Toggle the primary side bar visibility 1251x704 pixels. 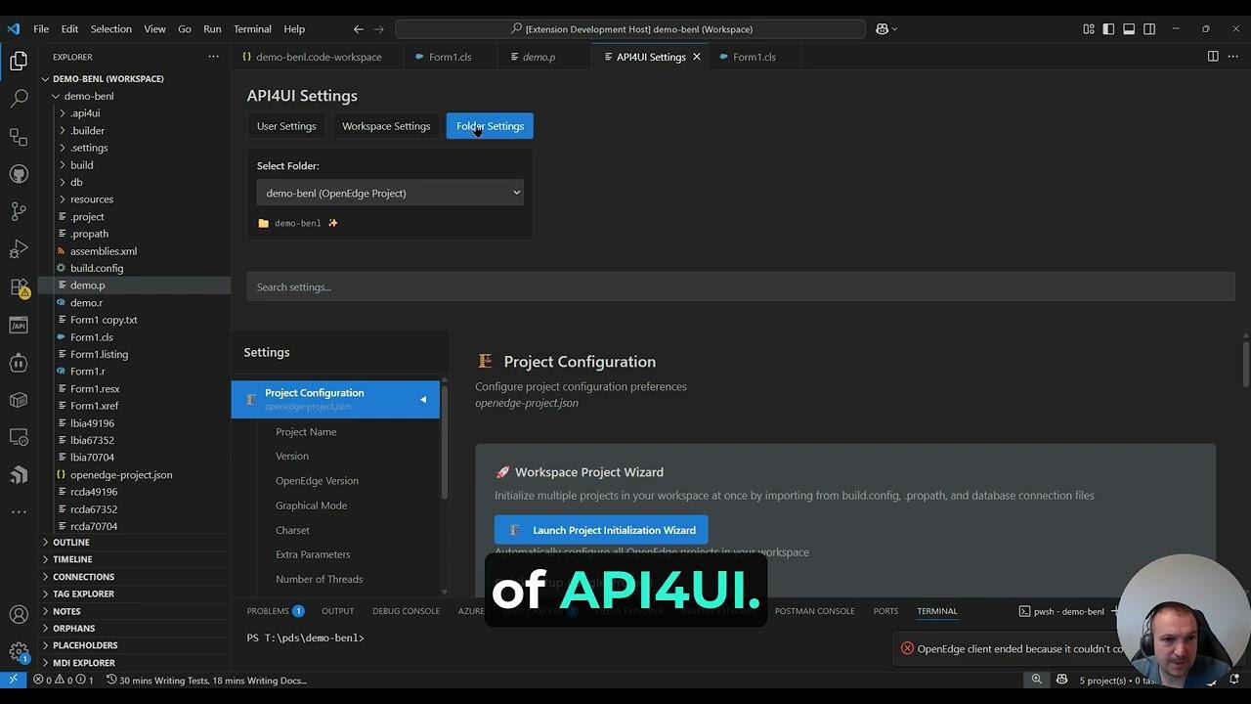point(1108,29)
